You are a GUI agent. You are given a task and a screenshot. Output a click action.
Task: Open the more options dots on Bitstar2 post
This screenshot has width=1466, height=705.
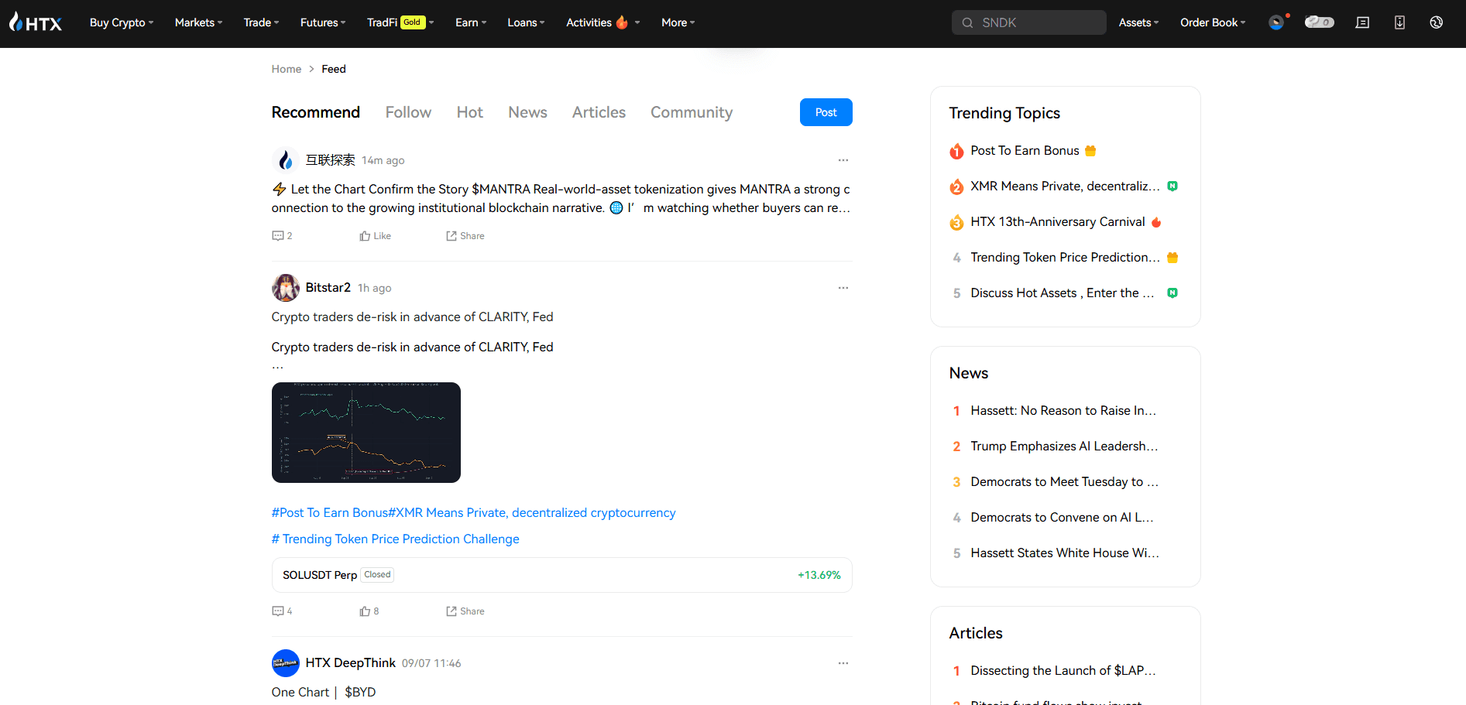click(843, 288)
